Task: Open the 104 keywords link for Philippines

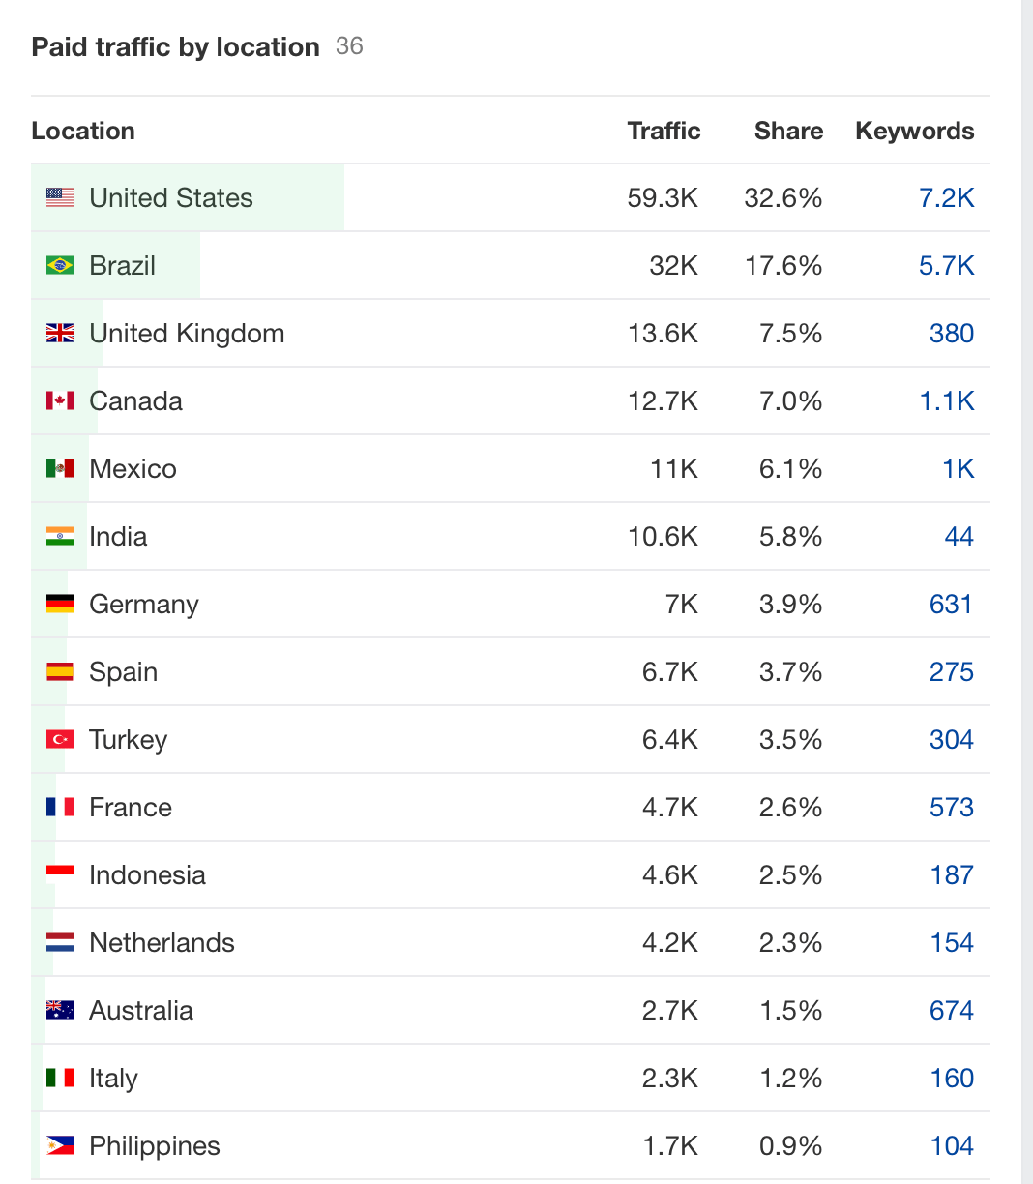Action: pyautogui.click(x=952, y=1145)
